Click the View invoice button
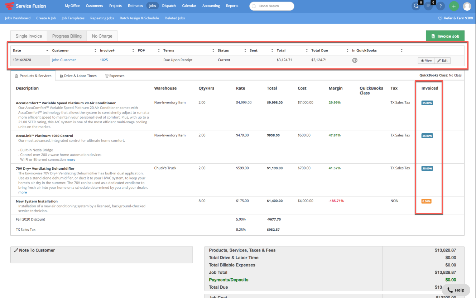This screenshot has width=476, height=298. tap(426, 61)
